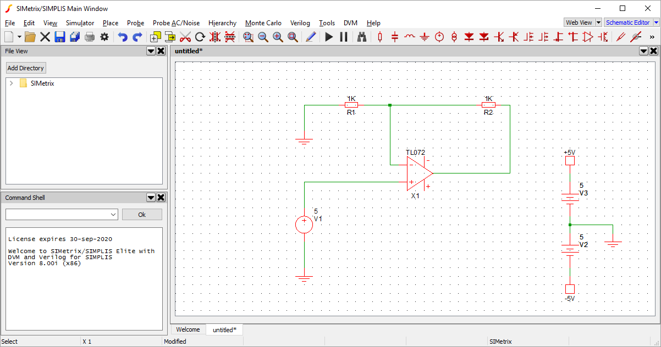Place a resistor using the resistor icon

pyautogui.click(x=380, y=37)
